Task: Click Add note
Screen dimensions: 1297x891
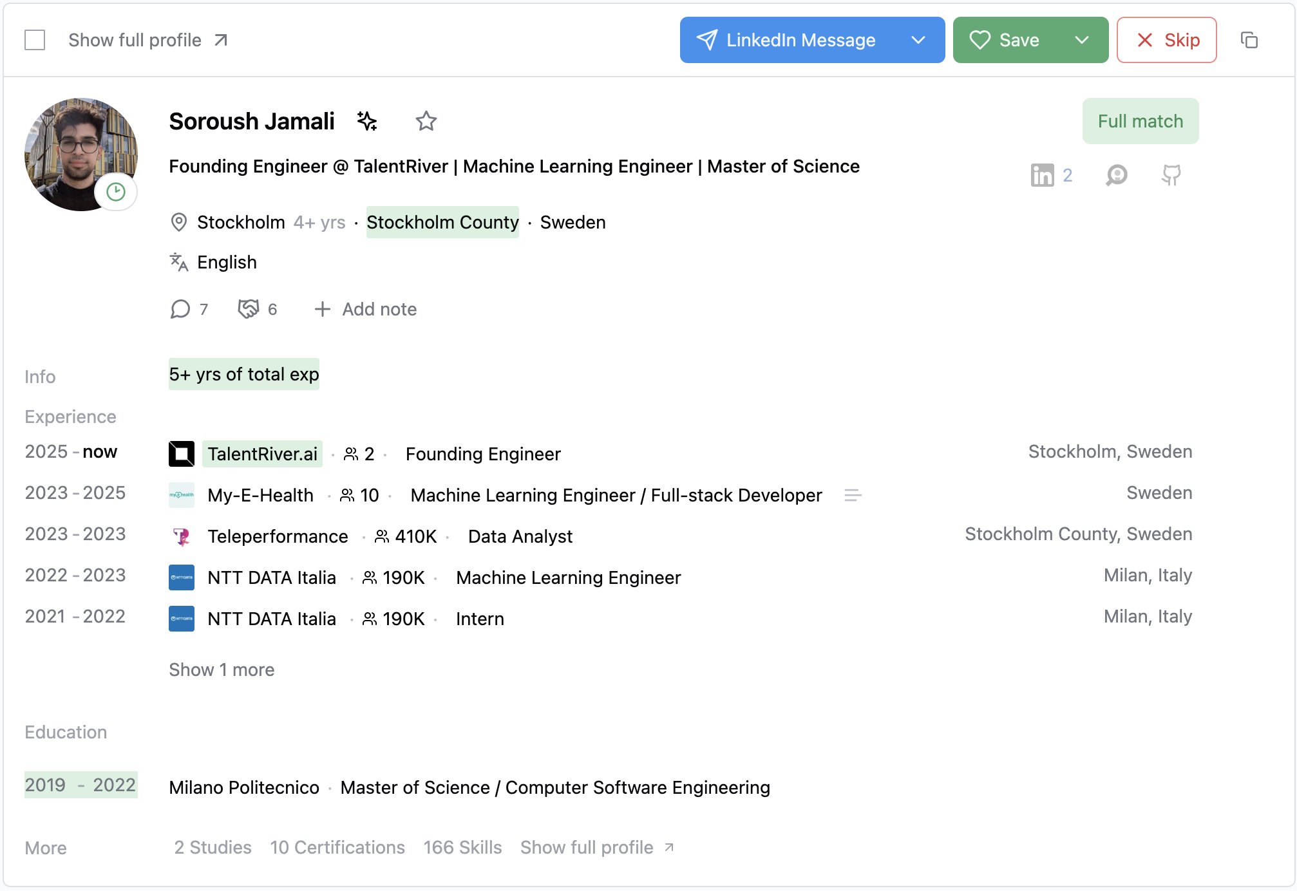Action: pyautogui.click(x=366, y=309)
